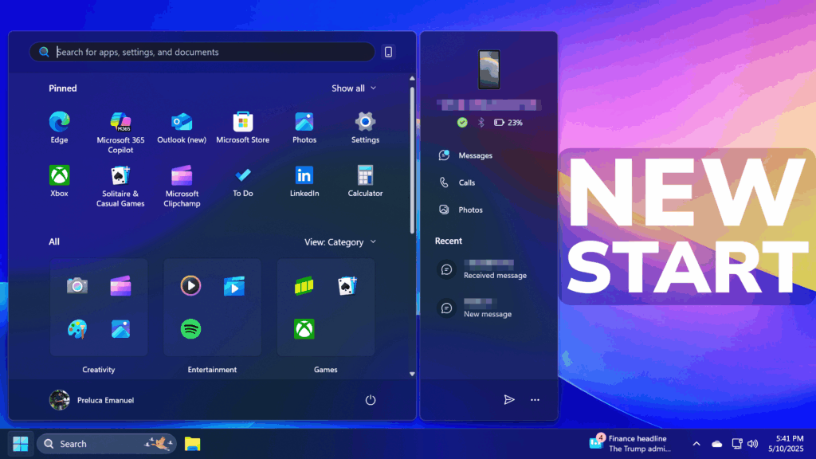The width and height of the screenshot is (816, 459).
Task: Open File Explorer from the taskbar
Action: tap(193, 444)
